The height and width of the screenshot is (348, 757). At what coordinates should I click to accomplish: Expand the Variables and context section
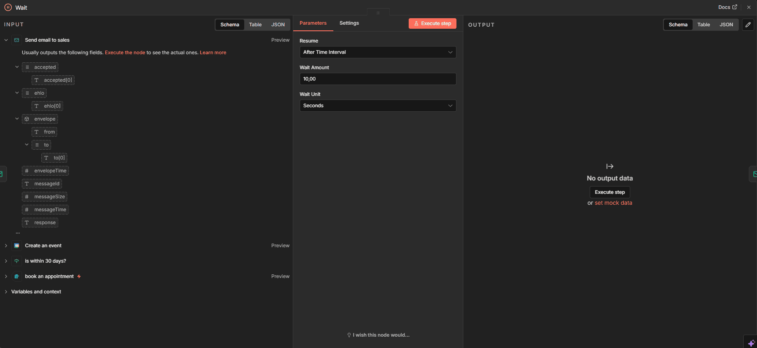(36, 292)
